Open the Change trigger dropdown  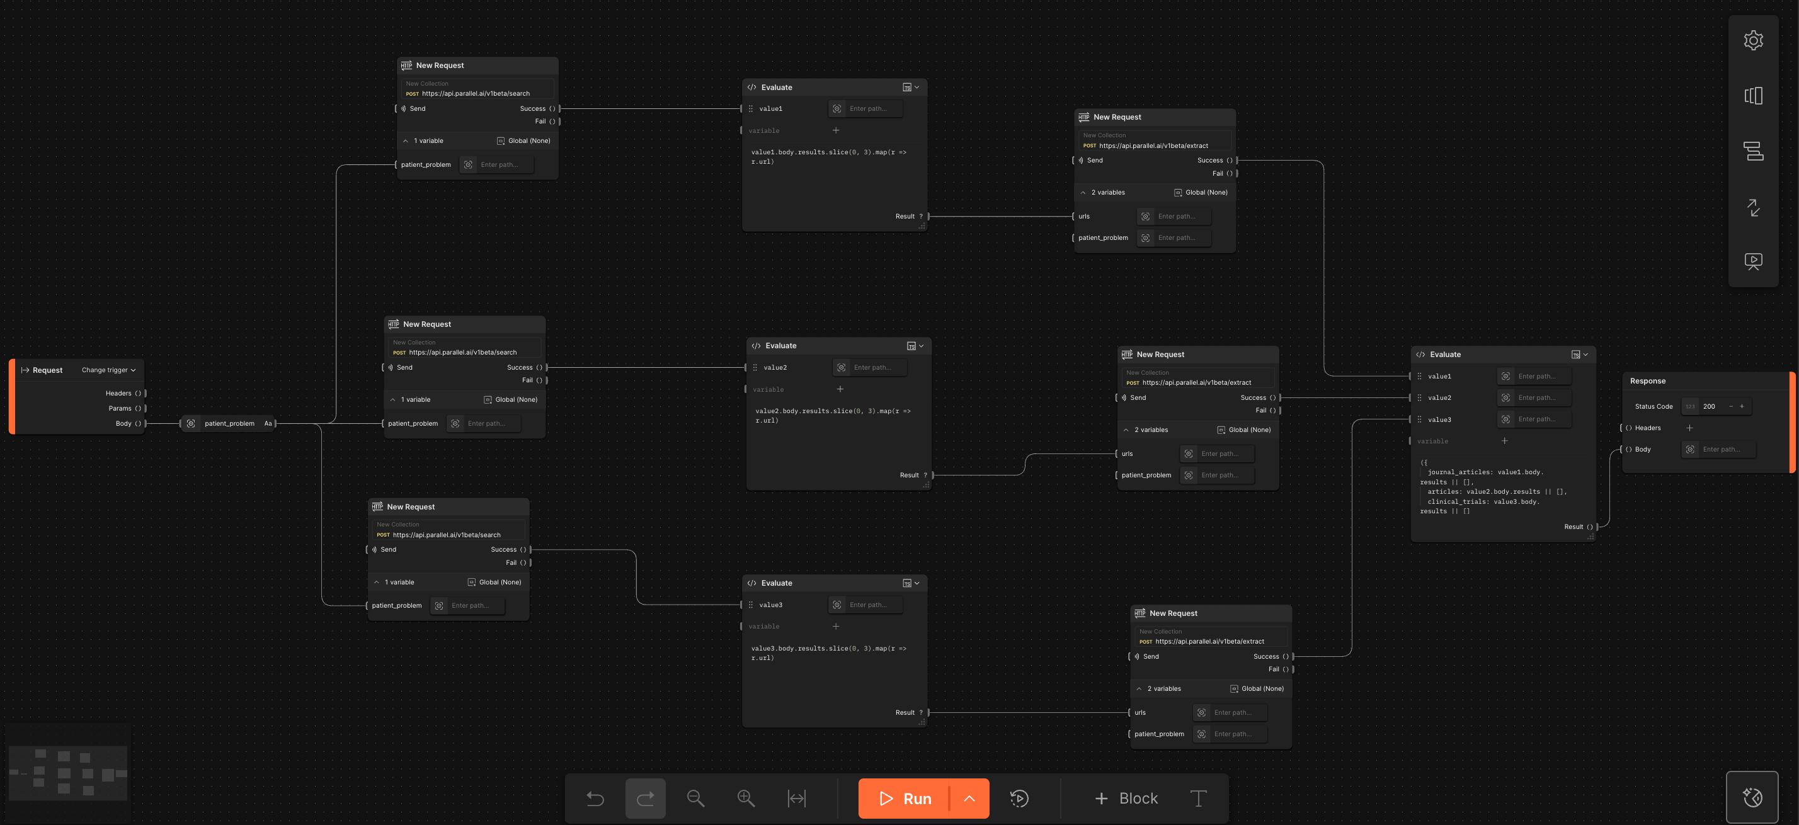pos(108,370)
